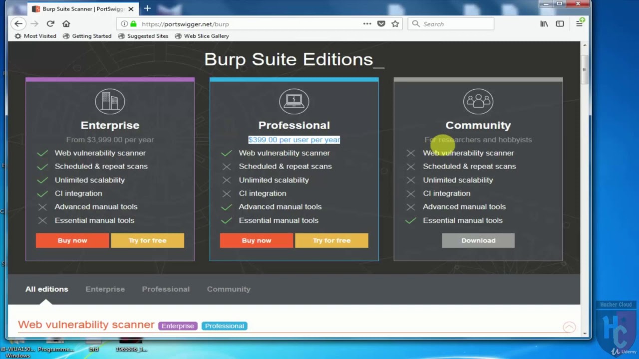This screenshot has height=359, width=639.
Task: Try the Professional edition for free
Action: (x=331, y=240)
